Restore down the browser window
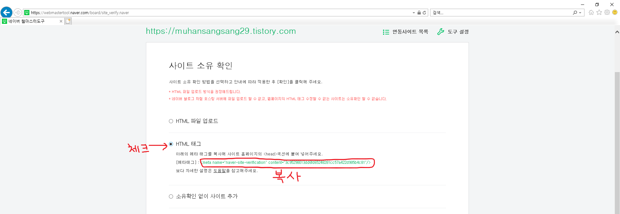Image resolution: width=620 pixels, height=214 pixels. (597, 5)
